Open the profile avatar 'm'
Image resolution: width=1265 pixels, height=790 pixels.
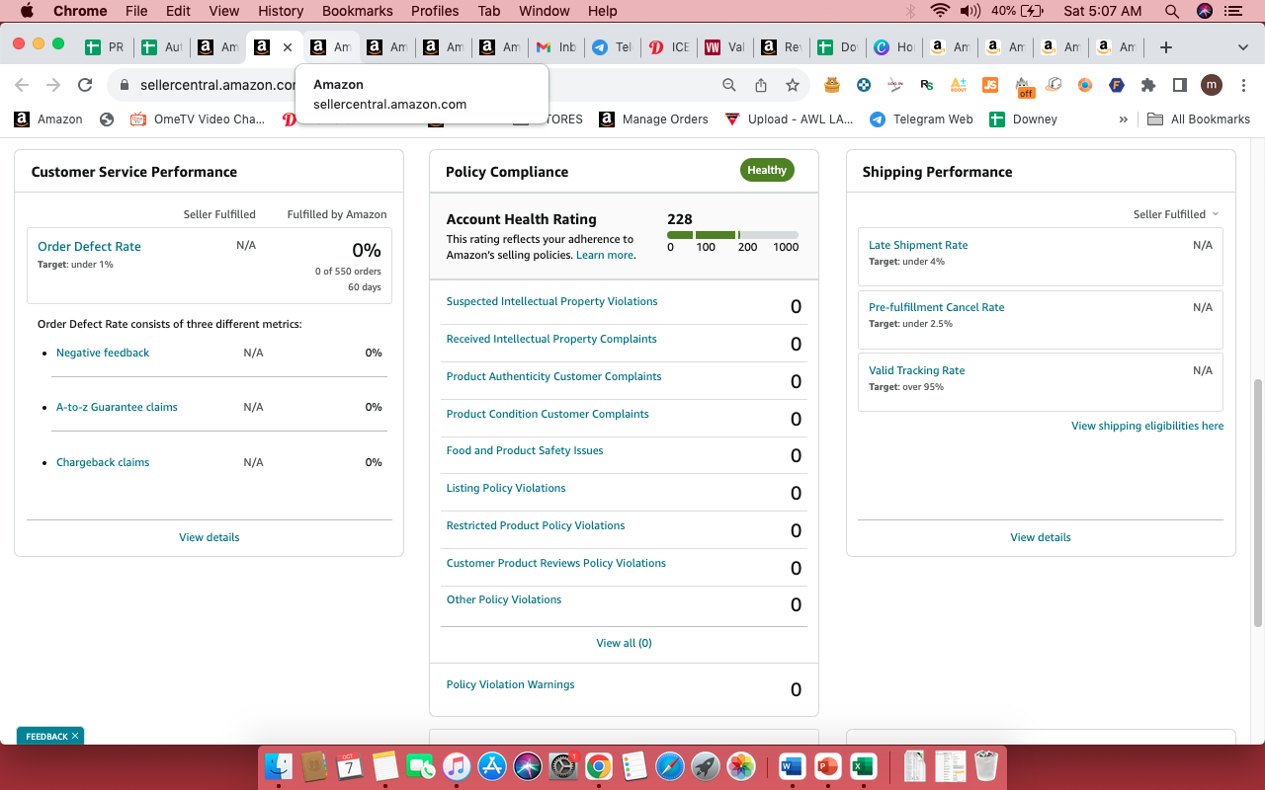1212,85
